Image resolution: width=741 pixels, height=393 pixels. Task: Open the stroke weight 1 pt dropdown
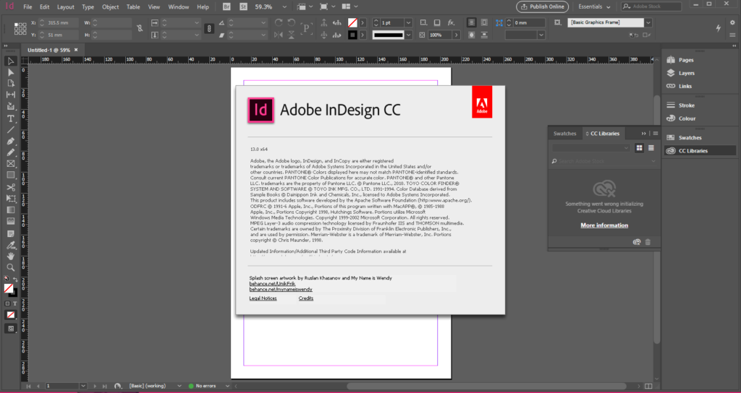click(x=408, y=22)
